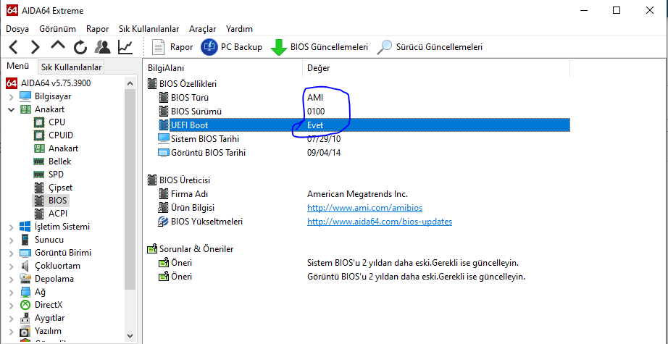The height and width of the screenshot is (344, 668).
Task: Switch to Sık Kullanılanlar tab
Action: (x=71, y=67)
